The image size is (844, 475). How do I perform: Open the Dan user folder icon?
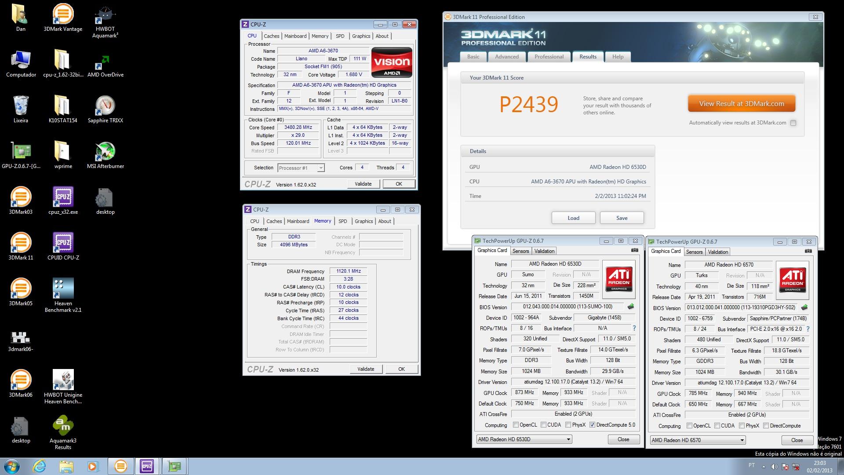point(21,18)
